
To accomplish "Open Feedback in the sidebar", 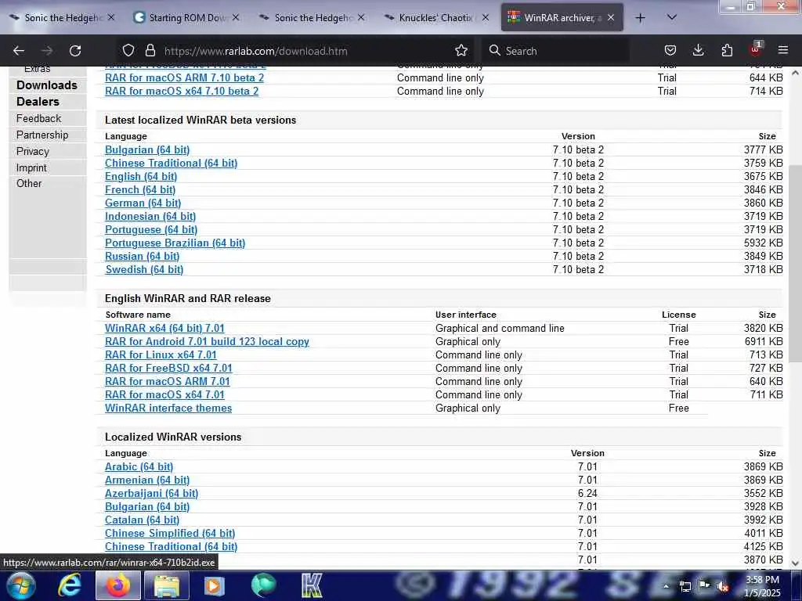I will coord(39,119).
